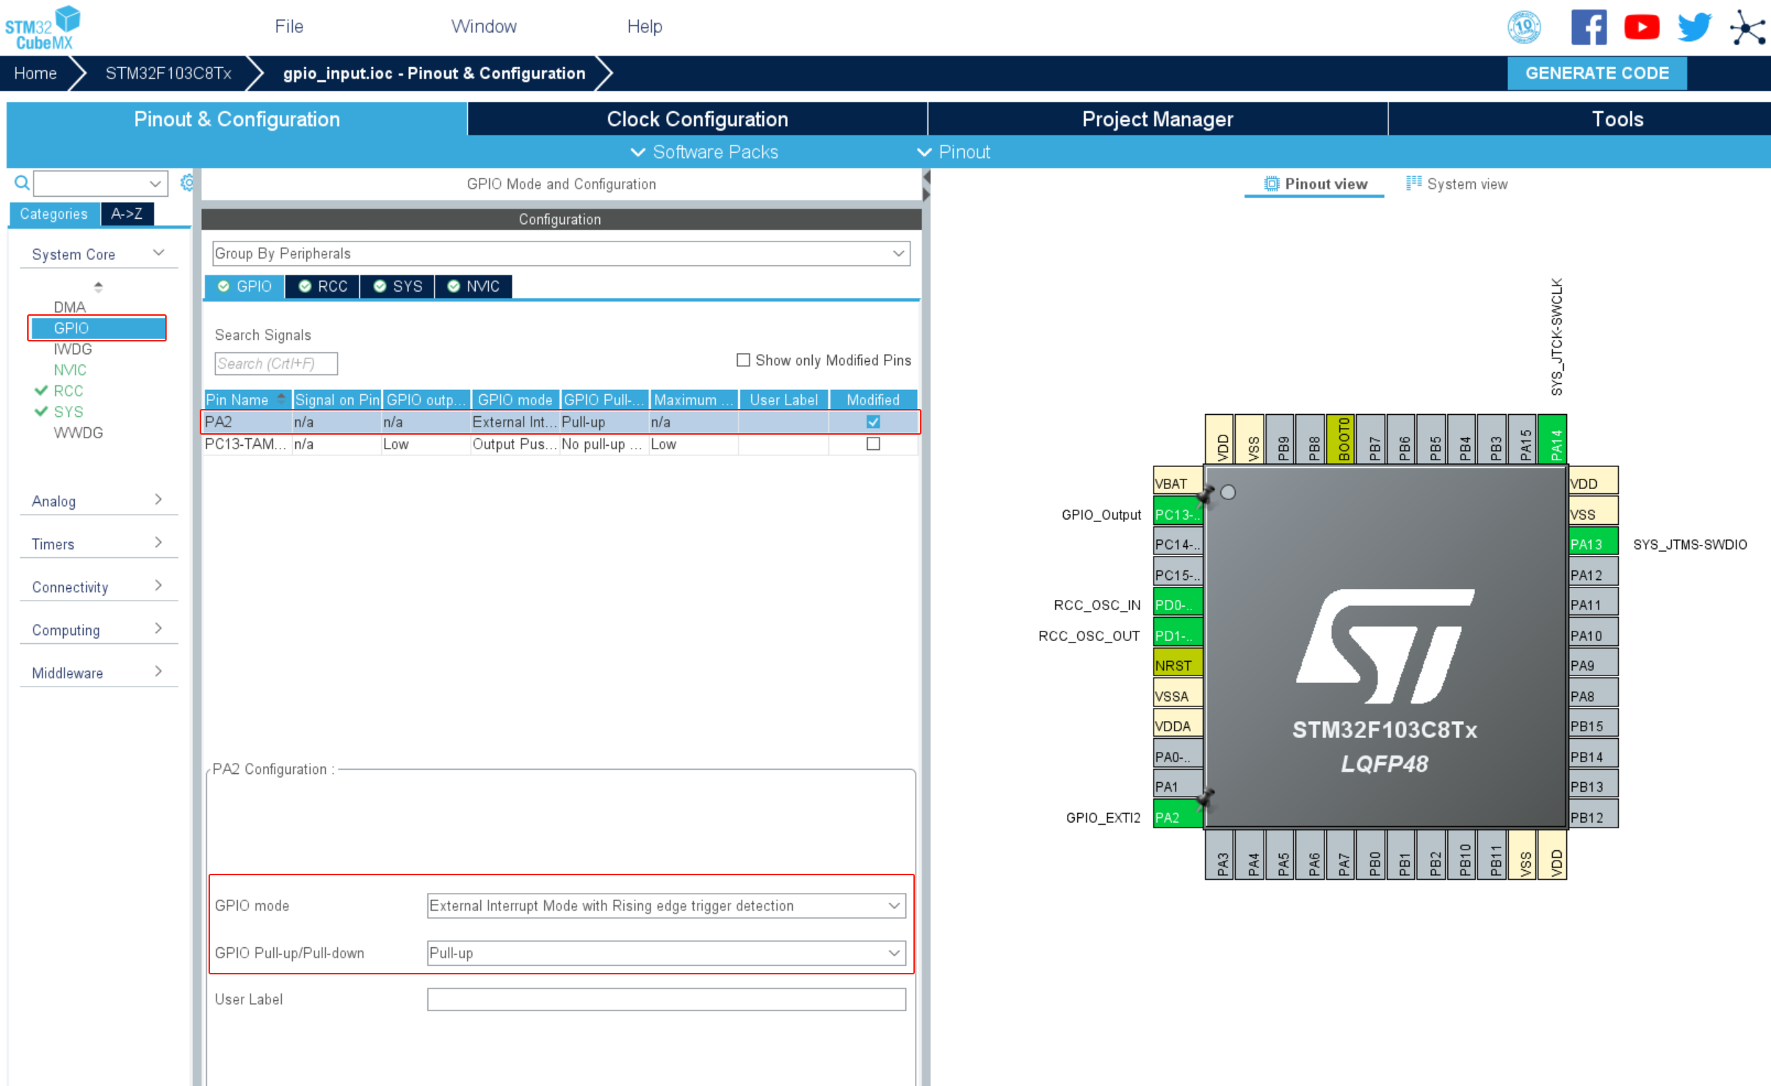Toggle Modified checkbox for PC13-TAM row
The image size is (1771, 1086).
coord(873,444)
